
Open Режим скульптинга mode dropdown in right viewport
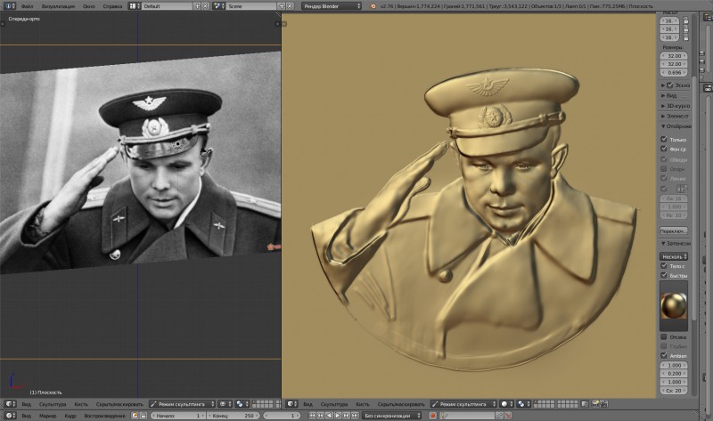click(463, 404)
